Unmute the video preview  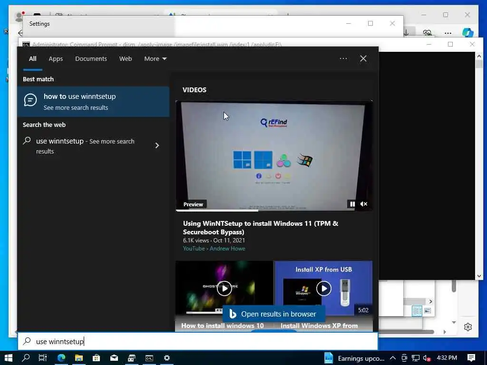tap(364, 204)
